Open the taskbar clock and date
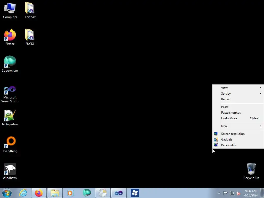 point(251,193)
